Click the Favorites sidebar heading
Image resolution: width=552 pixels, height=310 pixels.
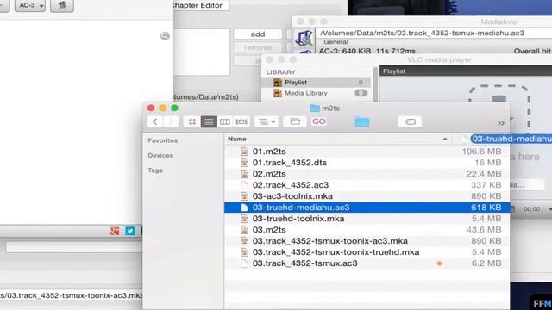click(x=163, y=140)
